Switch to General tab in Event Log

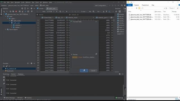point(13,74)
